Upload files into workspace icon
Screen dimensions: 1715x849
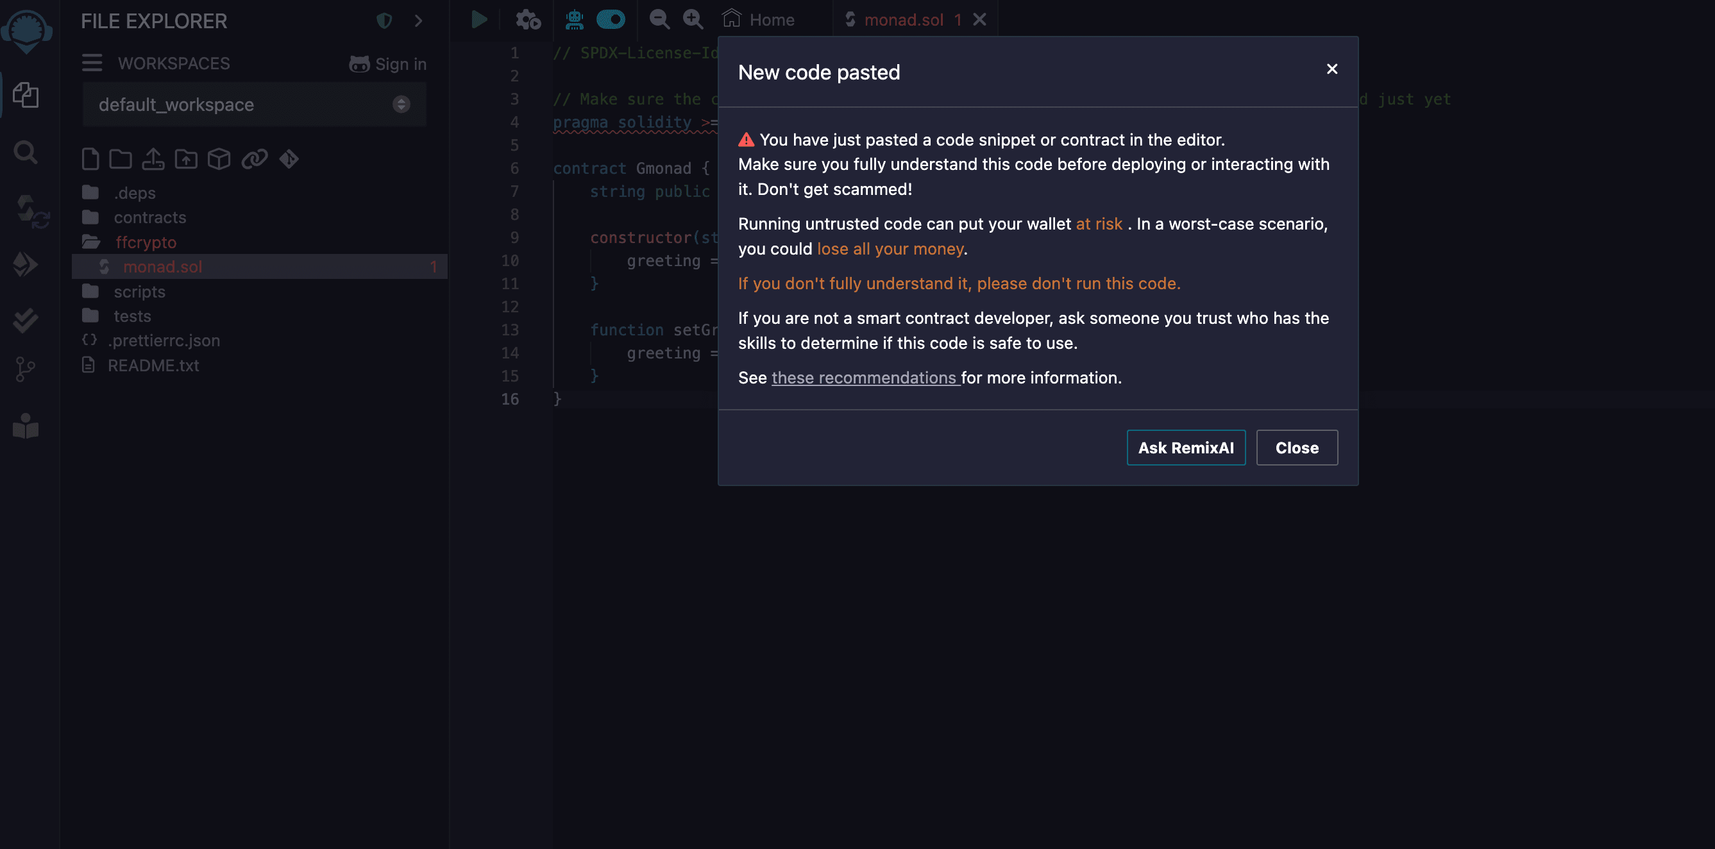coord(153,159)
